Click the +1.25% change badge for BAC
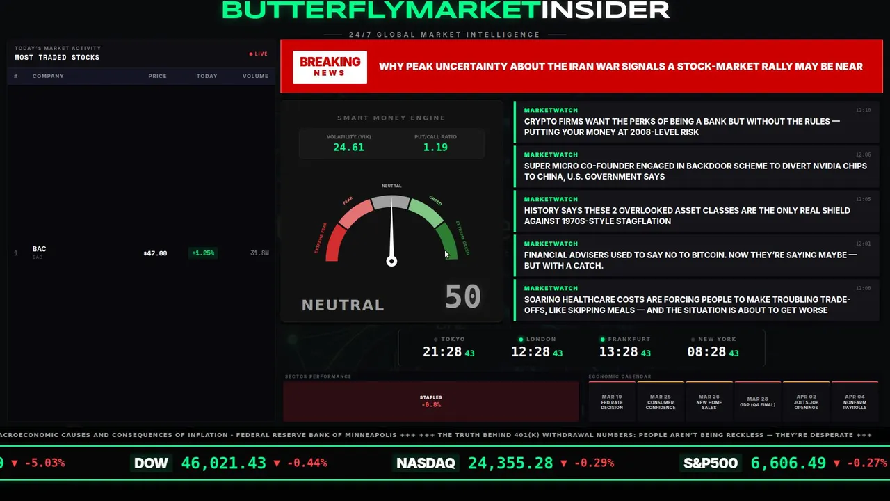This screenshot has width=890, height=501. click(203, 253)
